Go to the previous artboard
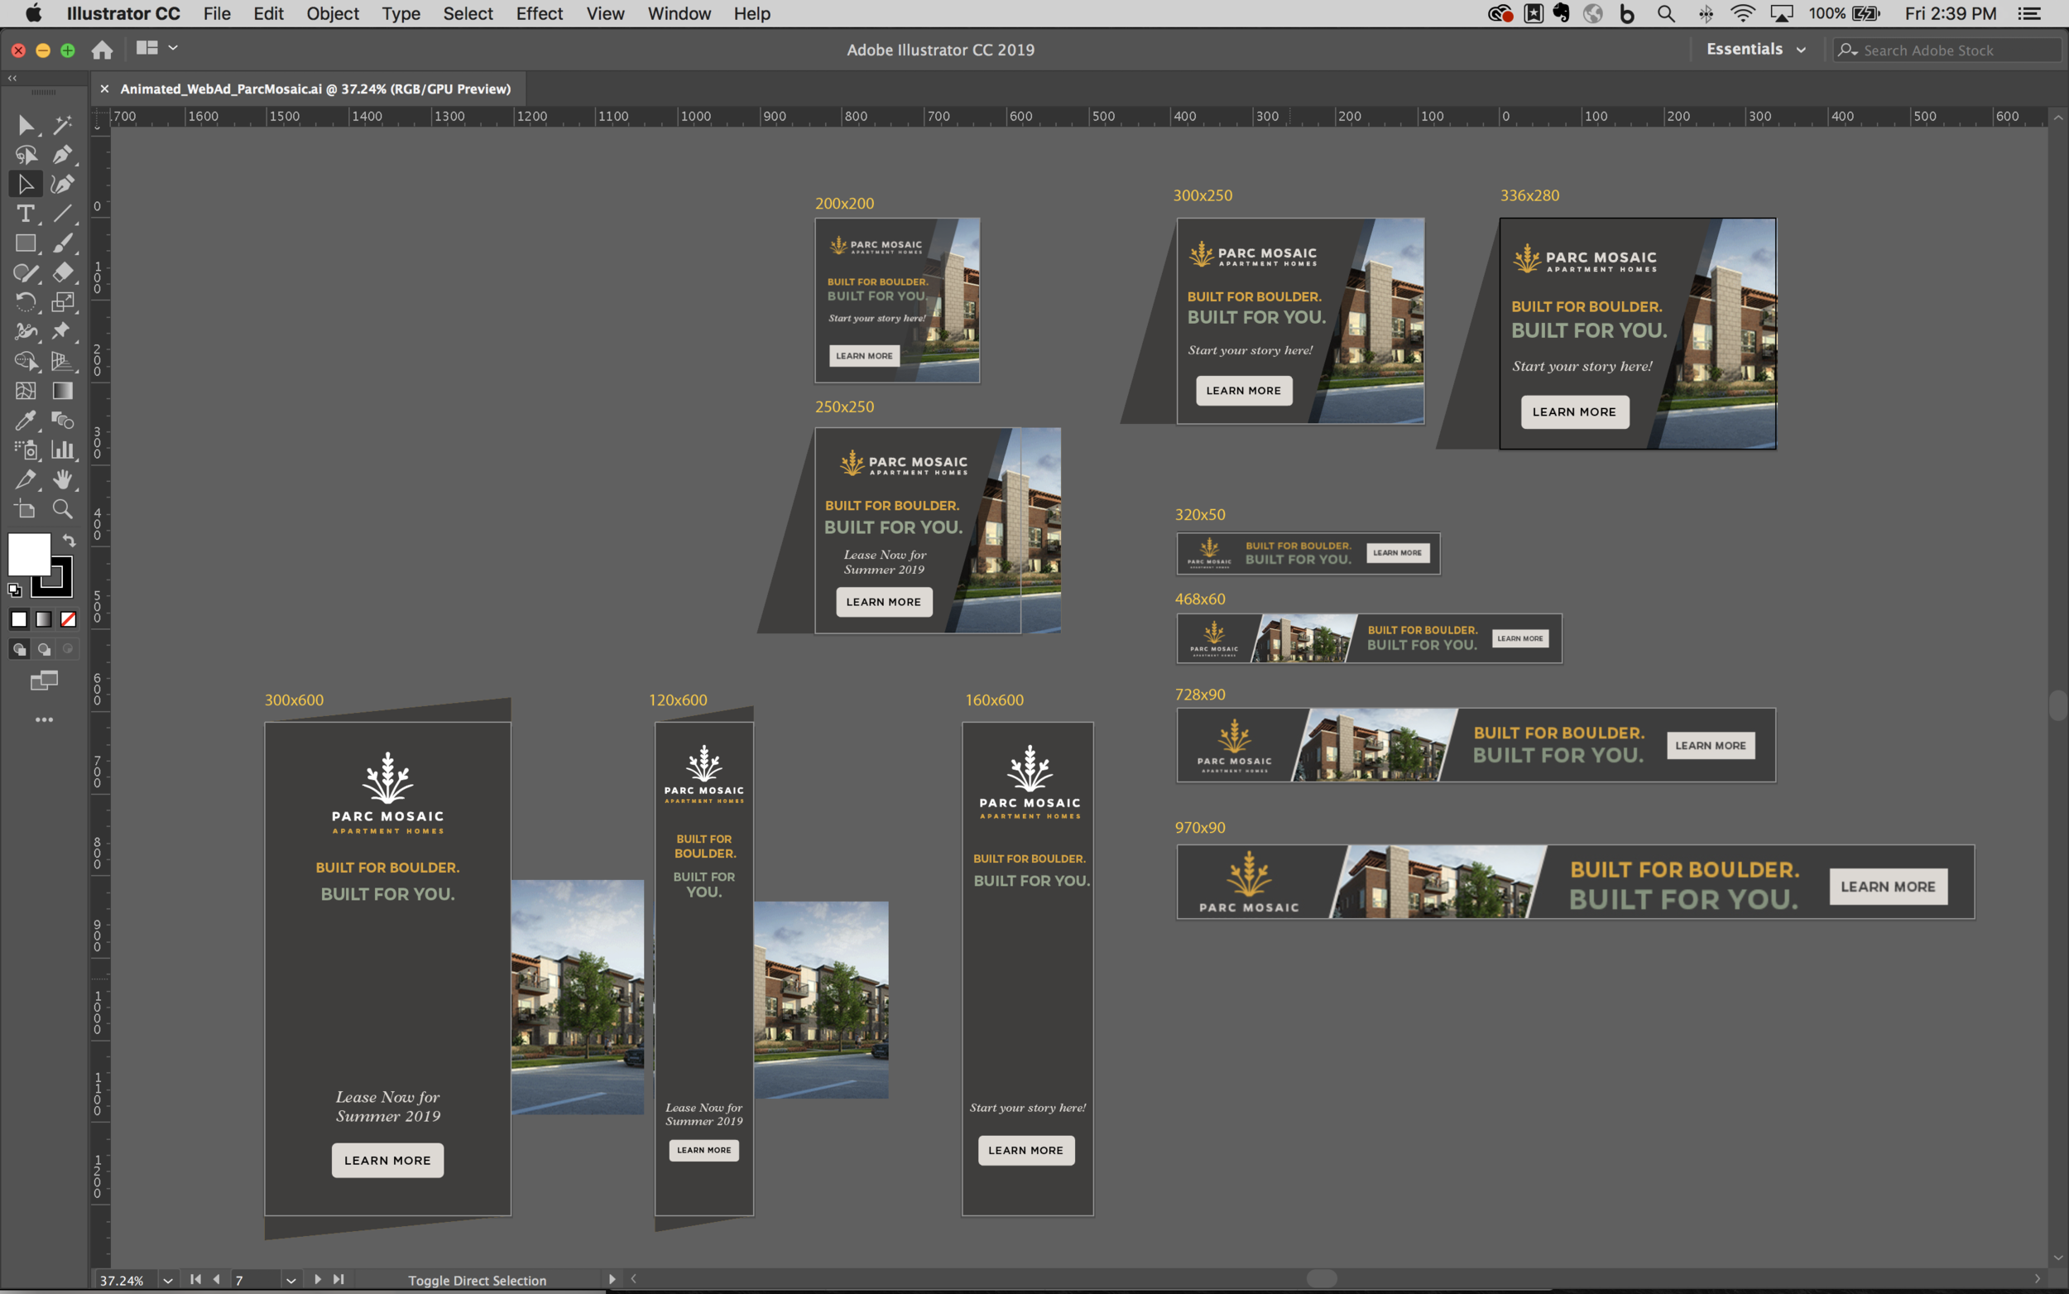2069x1294 pixels. pyautogui.click(x=216, y=1279)
